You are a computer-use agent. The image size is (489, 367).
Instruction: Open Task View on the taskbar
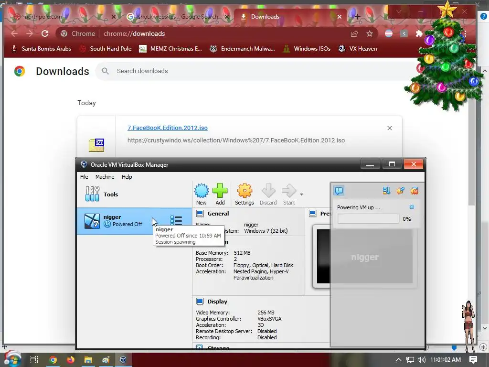coord(34,359)
